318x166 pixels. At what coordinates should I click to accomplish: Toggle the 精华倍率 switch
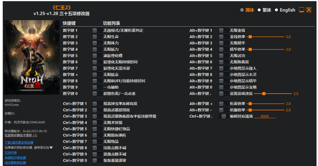[224, 50]
